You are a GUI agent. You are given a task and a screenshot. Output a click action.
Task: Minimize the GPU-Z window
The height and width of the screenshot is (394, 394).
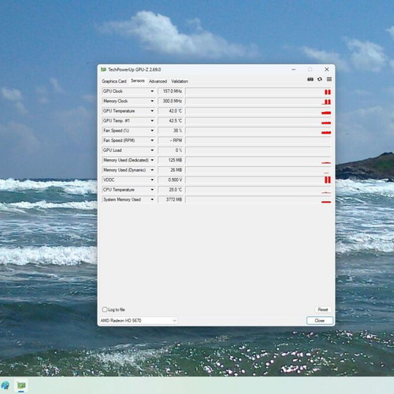point(294,69)
